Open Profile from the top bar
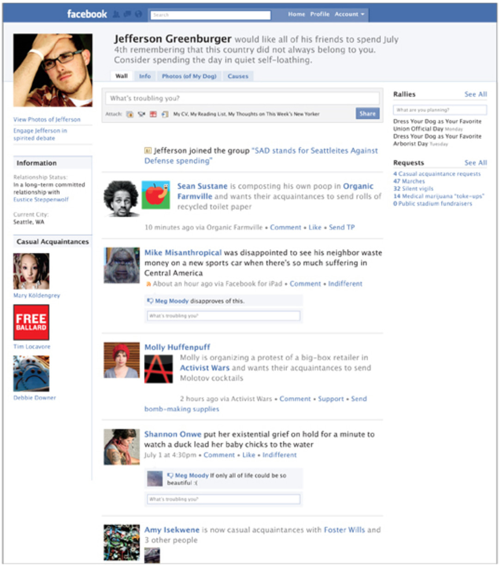 [320, 14]
